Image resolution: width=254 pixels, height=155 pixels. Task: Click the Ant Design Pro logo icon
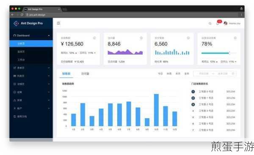(16, 24)
